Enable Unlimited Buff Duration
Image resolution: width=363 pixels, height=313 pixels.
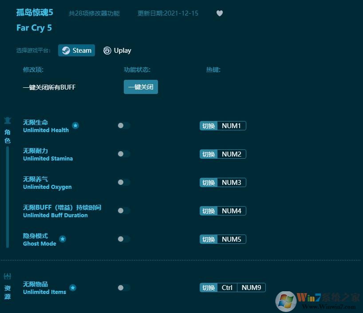click(123, 211)
